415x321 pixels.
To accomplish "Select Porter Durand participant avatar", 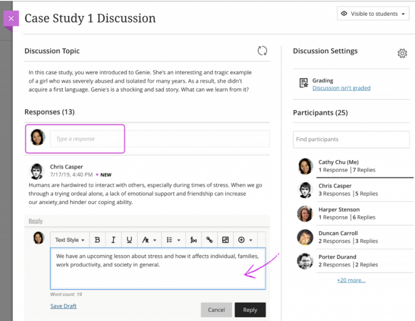I will pyautogui.click(x=305, y=261).
